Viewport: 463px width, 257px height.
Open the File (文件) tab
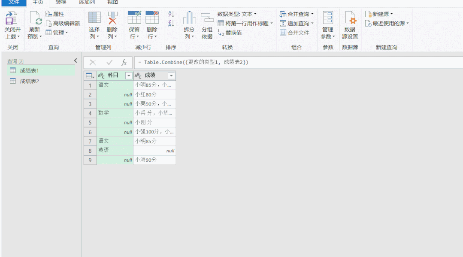coord(14,3)
